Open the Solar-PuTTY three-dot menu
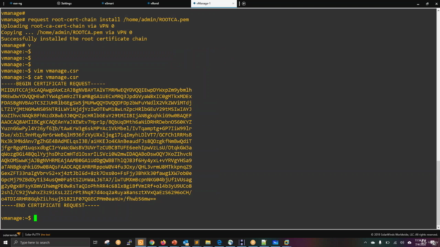Viewport: 440px width, 247px height. [x=3, y=3]
